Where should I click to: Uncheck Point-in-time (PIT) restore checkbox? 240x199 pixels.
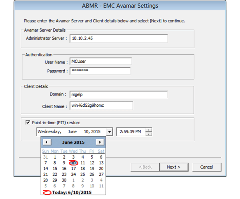coord(28,122)
